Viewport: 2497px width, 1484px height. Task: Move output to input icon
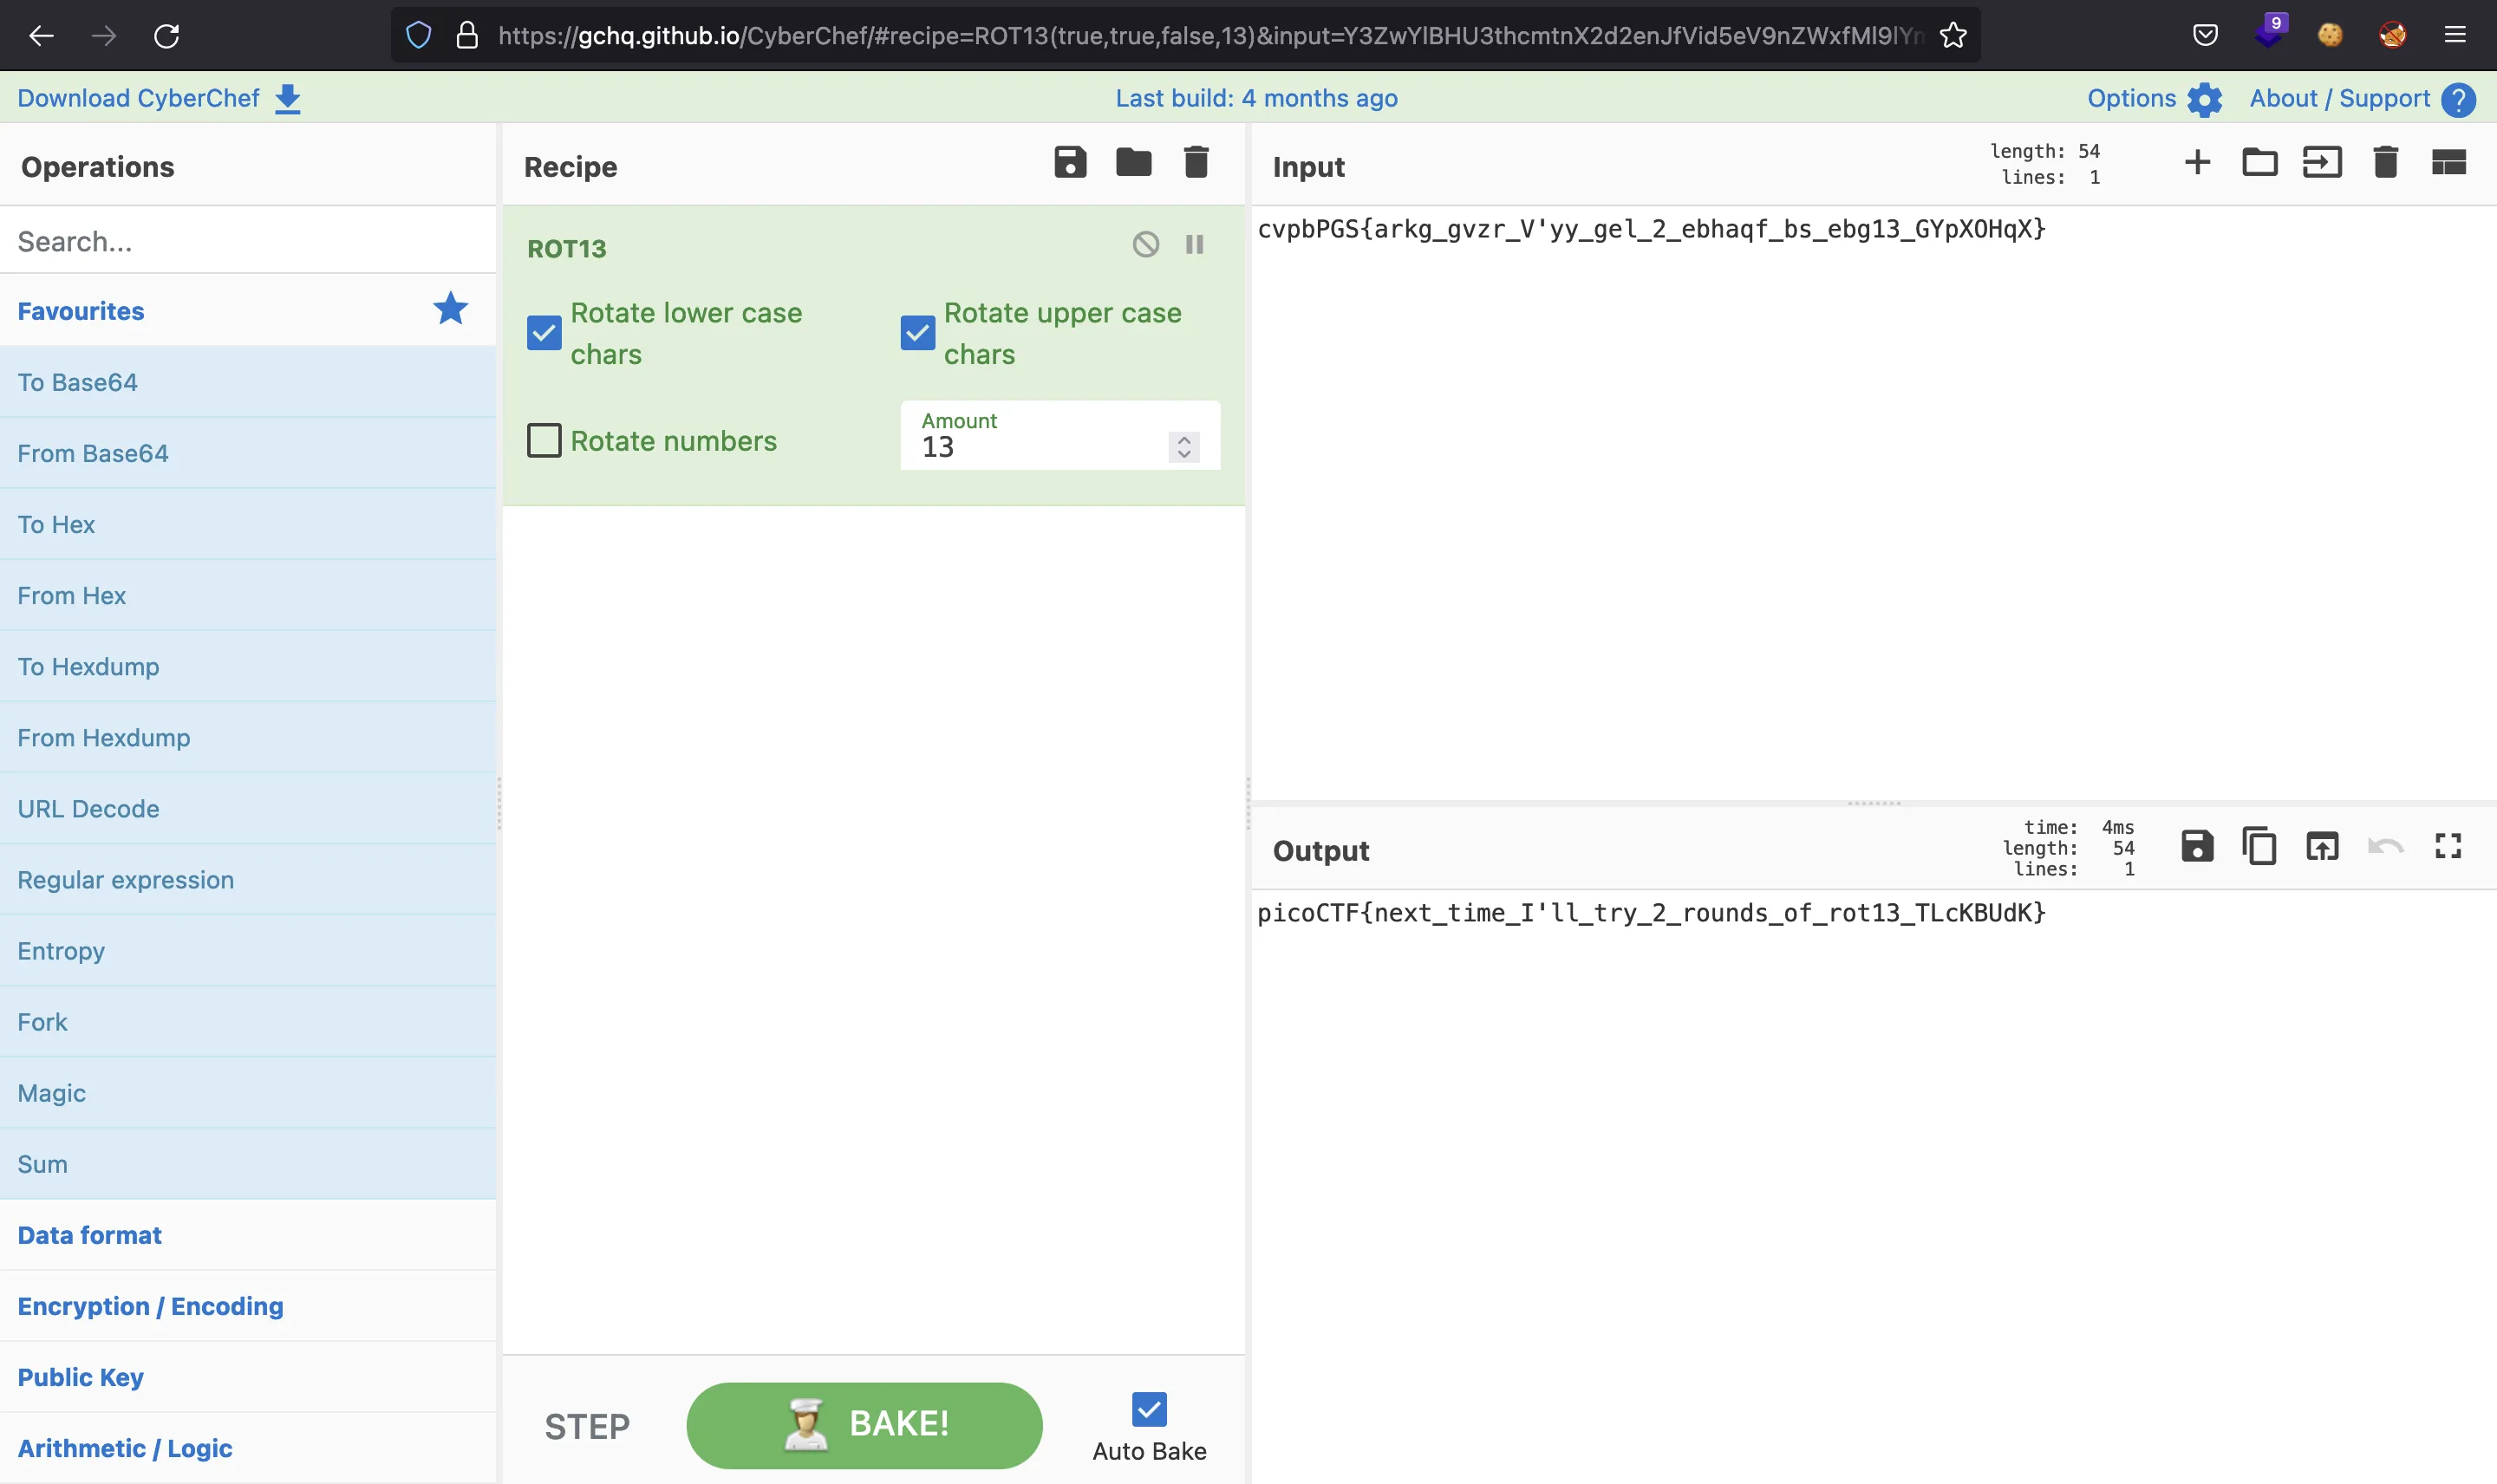2322,846
